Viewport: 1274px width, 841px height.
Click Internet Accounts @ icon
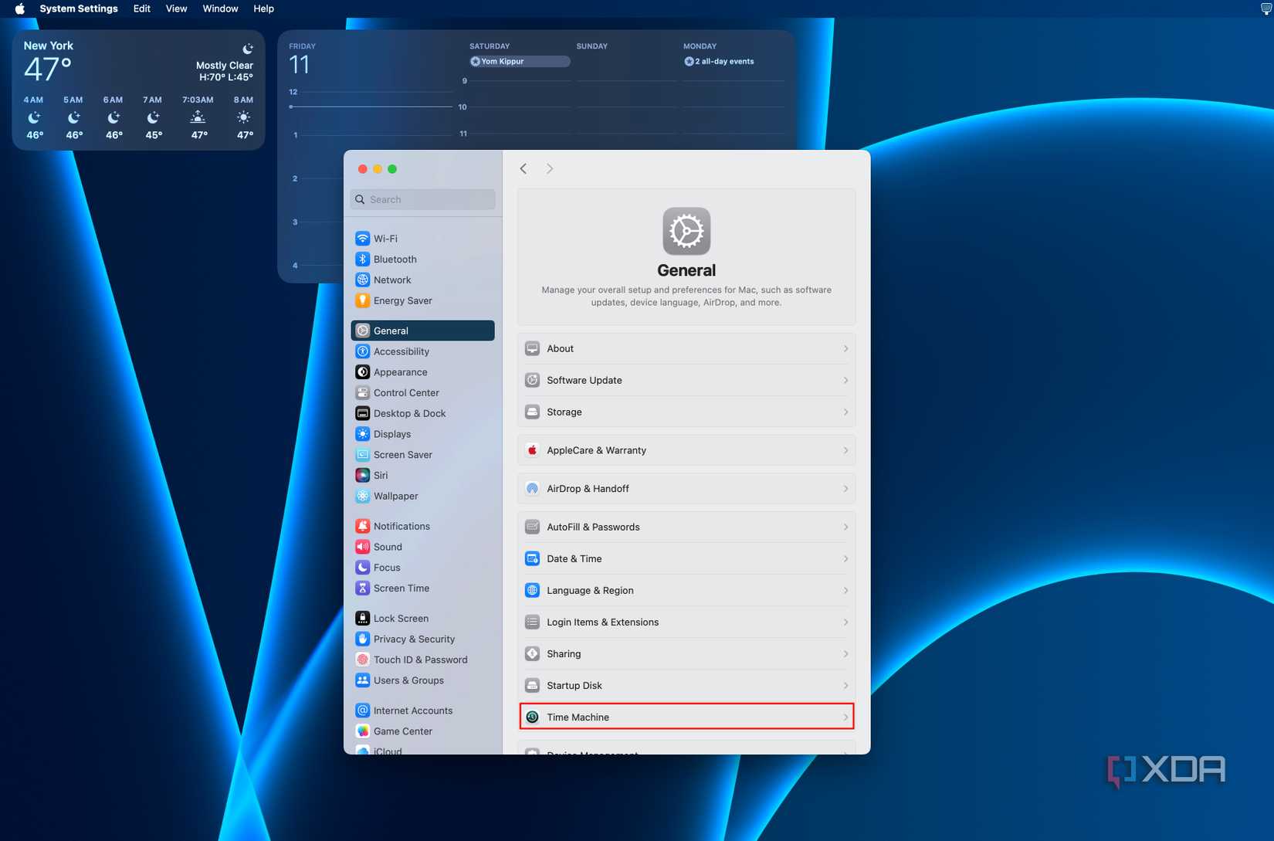click(362, 710)
